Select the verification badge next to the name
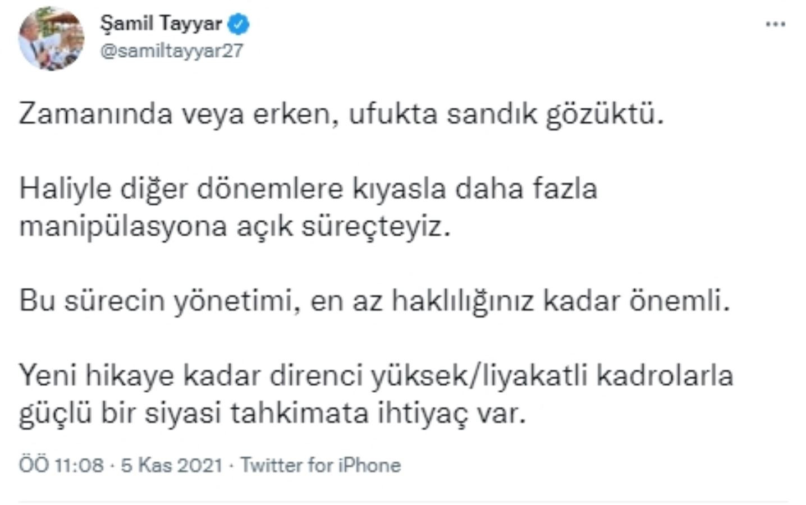This screenshot has width=806, height=505. click(239, 23)
